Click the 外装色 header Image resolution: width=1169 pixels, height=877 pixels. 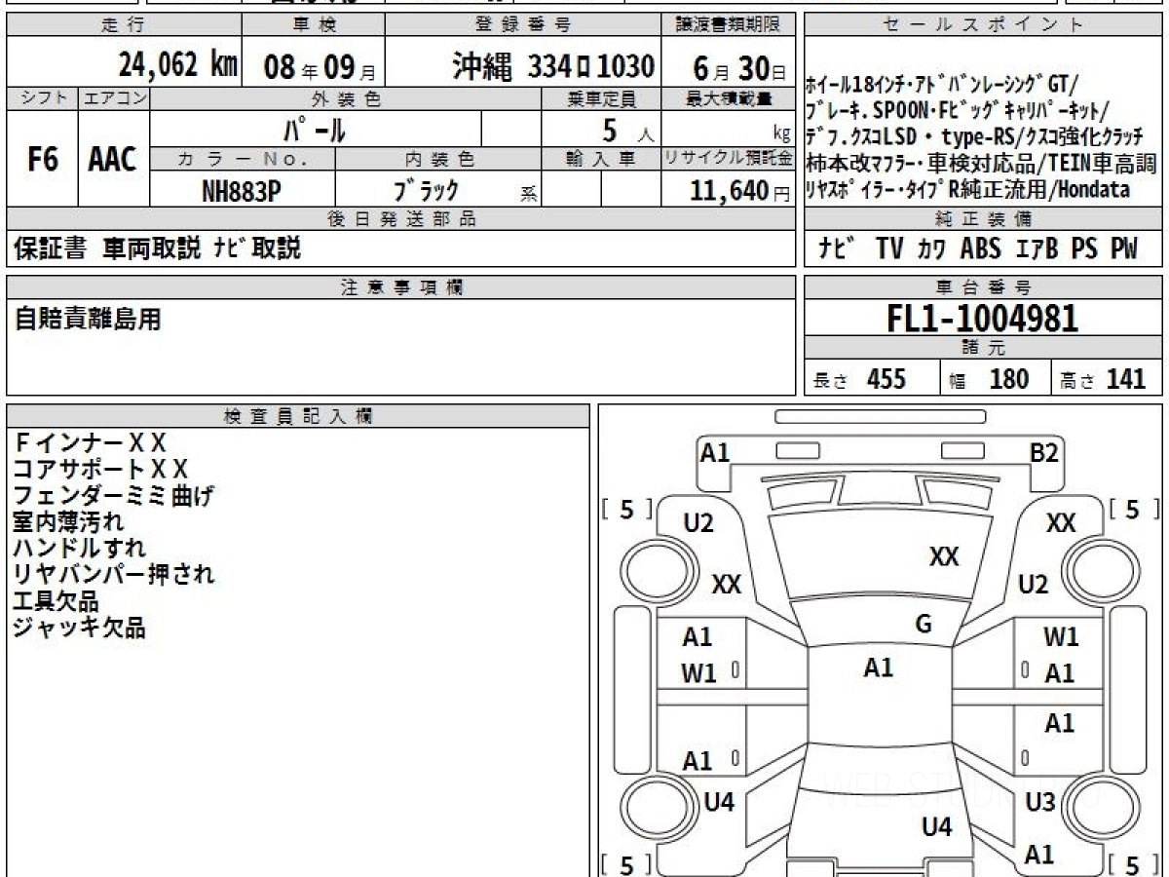(345, 98)
